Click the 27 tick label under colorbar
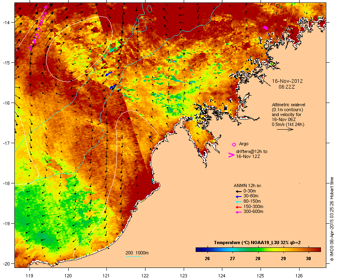Screen dimensions: 337x279 (x=232, y=258)
